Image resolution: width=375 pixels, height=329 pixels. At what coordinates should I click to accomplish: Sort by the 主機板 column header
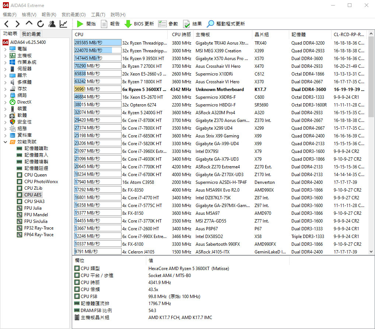tap(222, 35)
